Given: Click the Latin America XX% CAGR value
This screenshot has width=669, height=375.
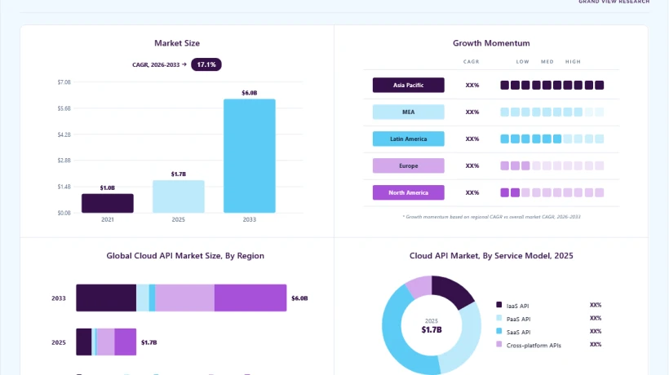Looking at the screenshot, I should click(x=472, y=139).
